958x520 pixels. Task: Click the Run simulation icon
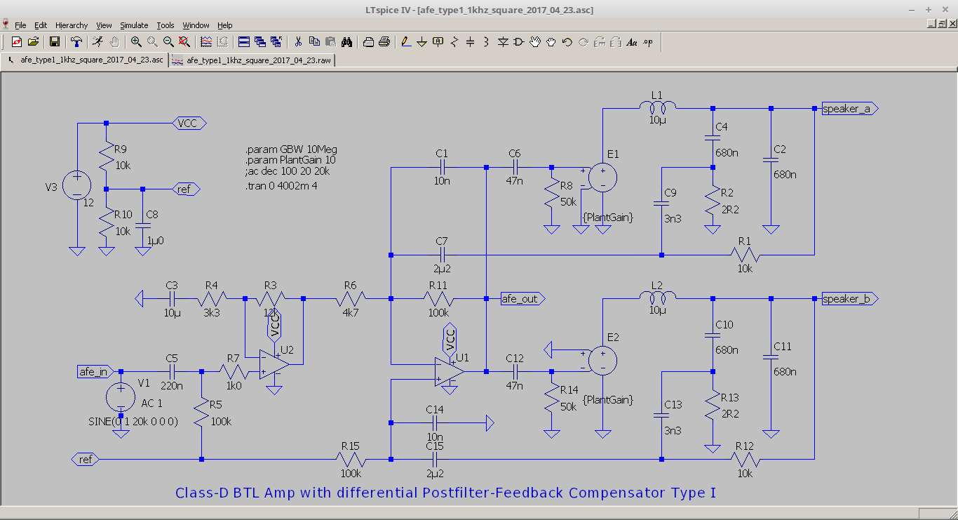click(x=98, y=42)
